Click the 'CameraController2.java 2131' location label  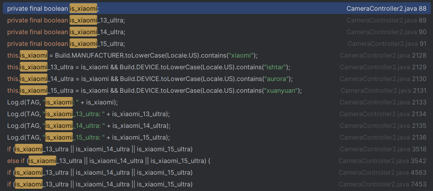pos(383,90)
